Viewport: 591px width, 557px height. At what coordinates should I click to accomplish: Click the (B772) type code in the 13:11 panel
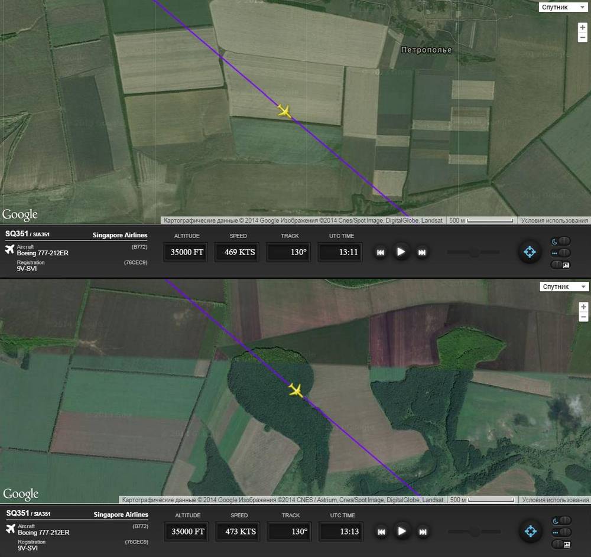[139, 247]
